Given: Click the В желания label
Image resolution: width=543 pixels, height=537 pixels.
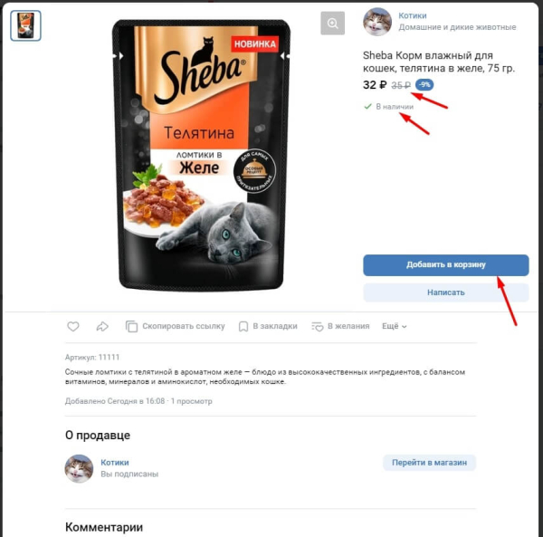Looking at the screenshot, I should tap(348, 326).
